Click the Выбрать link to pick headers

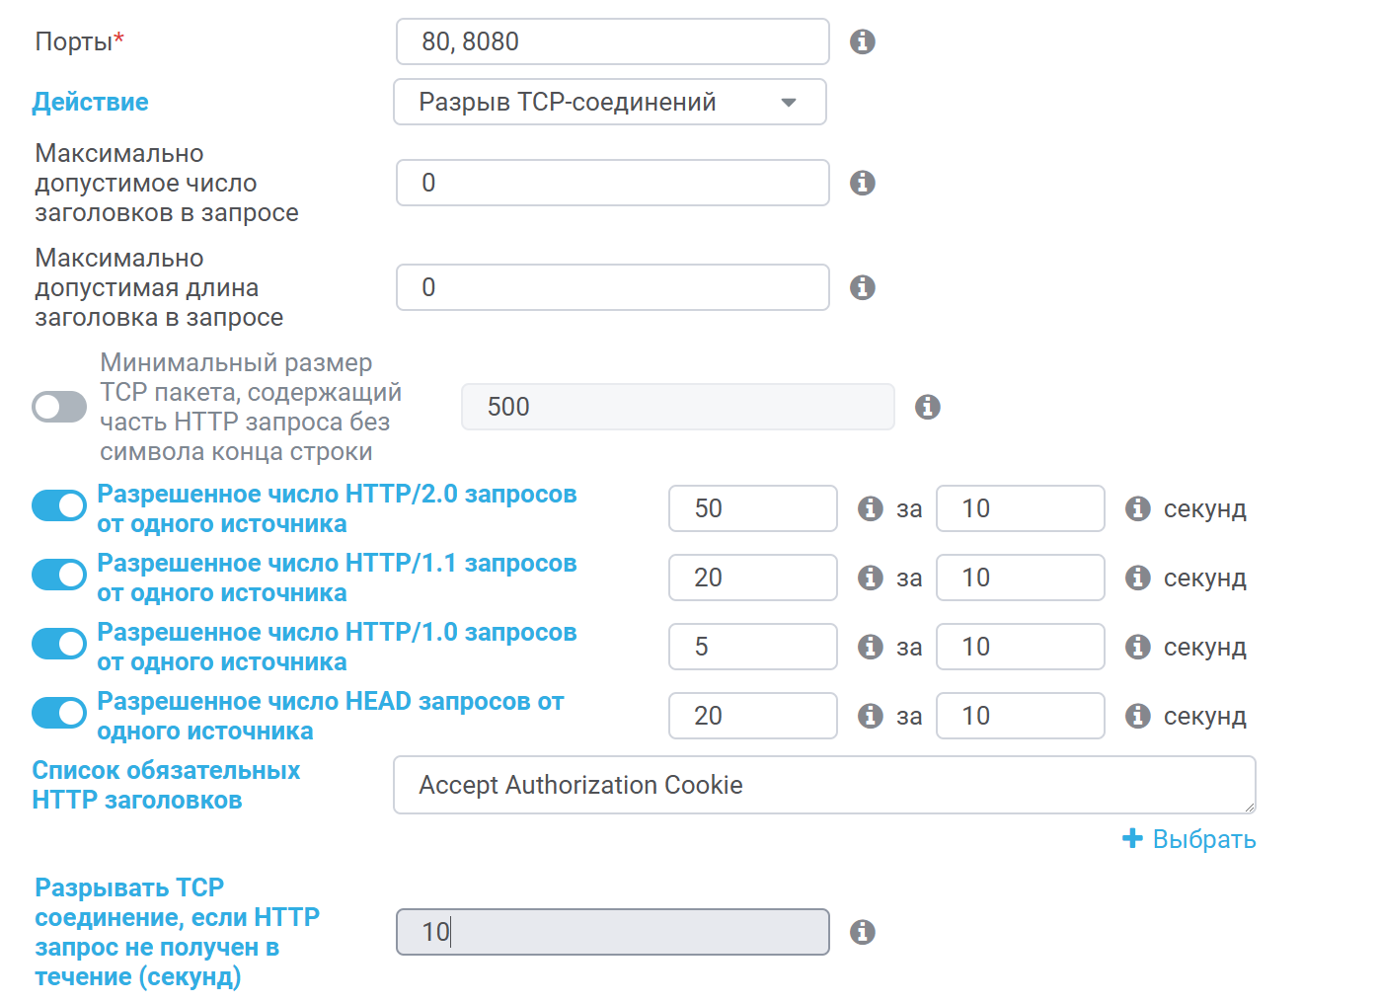click(x=1189, y=839)
